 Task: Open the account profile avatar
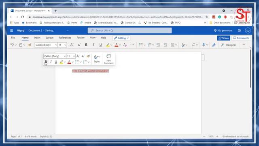tap(248, 31)
